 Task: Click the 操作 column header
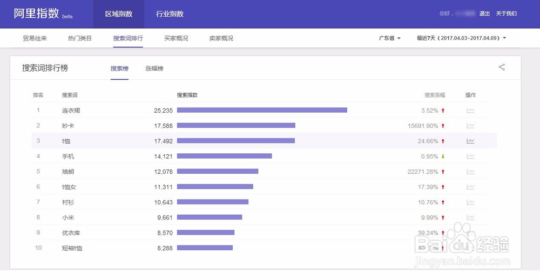(x=470, y=95)
